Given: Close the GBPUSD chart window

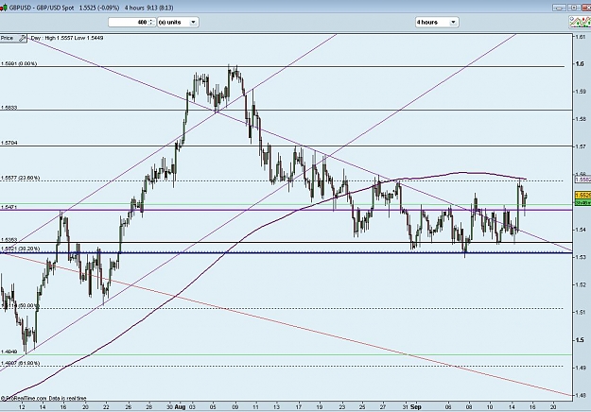Looking at the screenshot, I should 586,8.
